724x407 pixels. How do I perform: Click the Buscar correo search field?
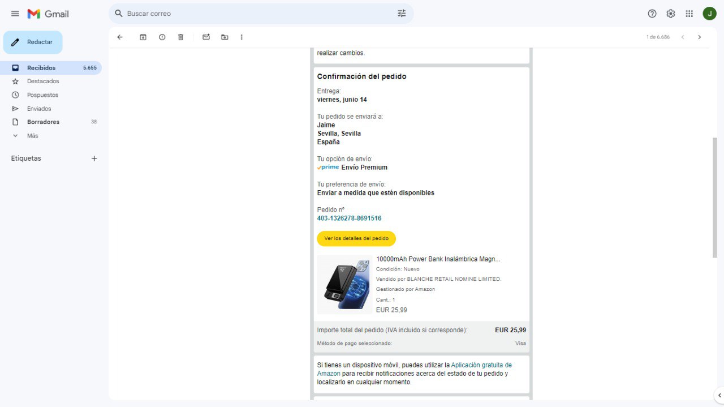[x=255, y=14]
